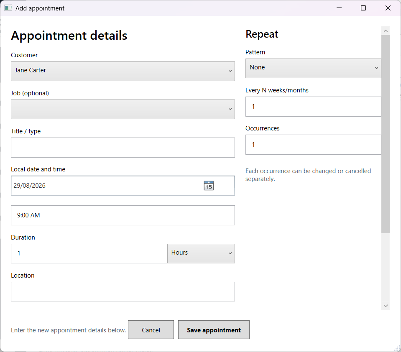Click the scrollbar down arrow

pos(386,306)
